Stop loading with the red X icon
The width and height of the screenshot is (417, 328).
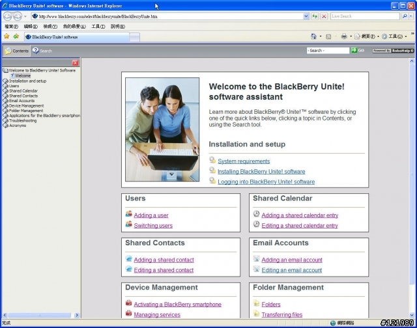pos(324,16)
